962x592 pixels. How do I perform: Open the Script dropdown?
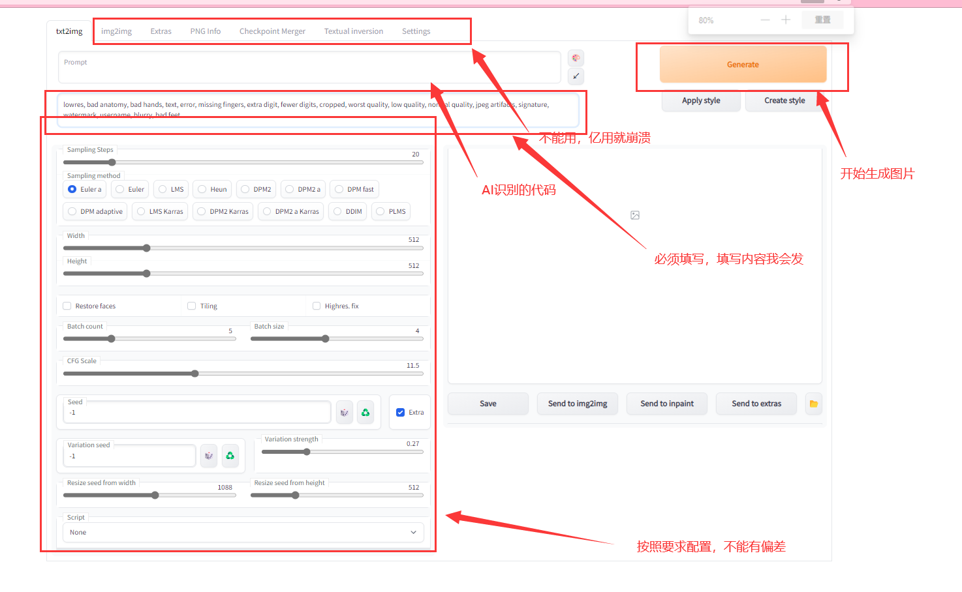(243, 533)
